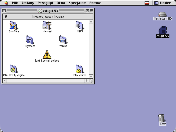Click the scroll right arrow
Image resolution: width=176 pixels, height=132 pixels.
(87, 81)
